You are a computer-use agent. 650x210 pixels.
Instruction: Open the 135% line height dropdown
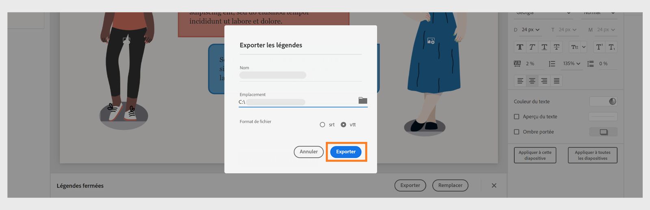click(572, 64)
